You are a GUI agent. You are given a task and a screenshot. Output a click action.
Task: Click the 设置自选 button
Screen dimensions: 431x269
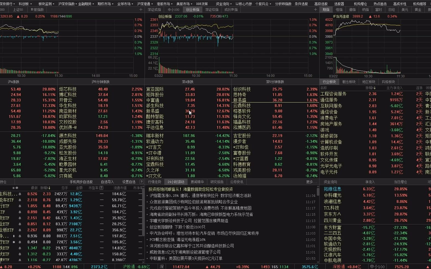129,182
